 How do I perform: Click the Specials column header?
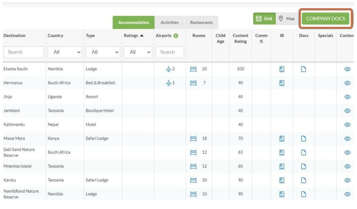tap(326, 36)
